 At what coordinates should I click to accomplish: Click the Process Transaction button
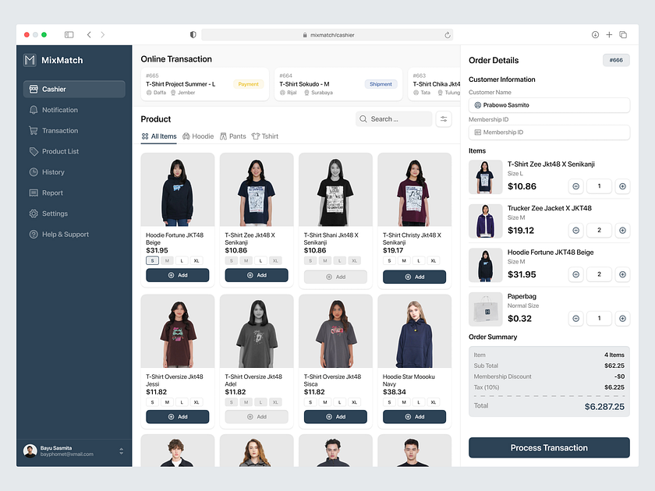(549, 447)
